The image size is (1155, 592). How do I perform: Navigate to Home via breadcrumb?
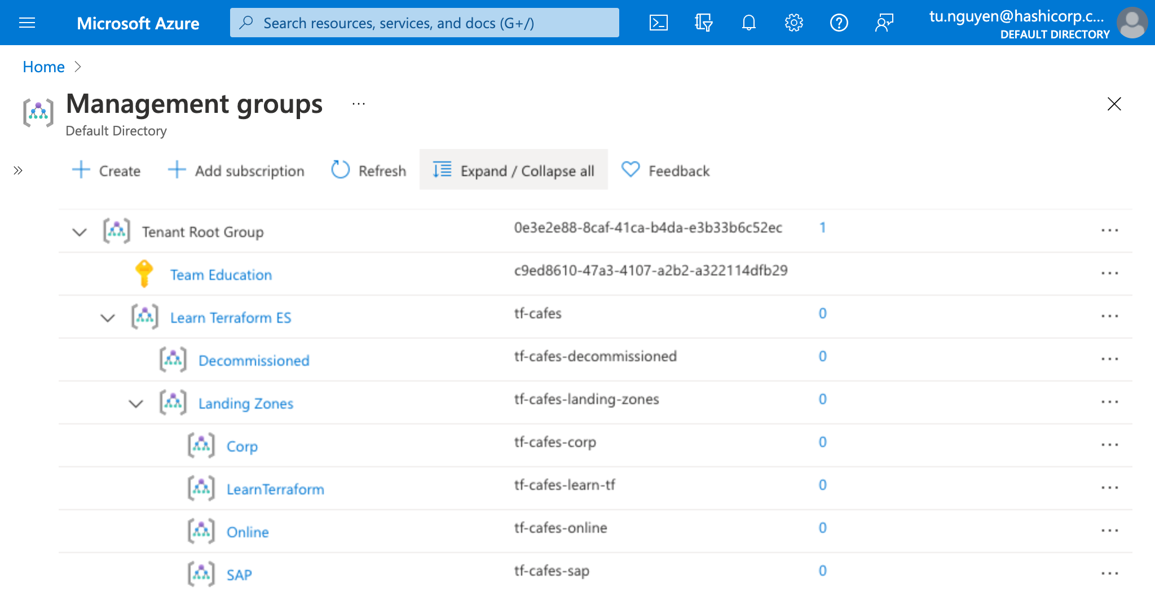tap(43, 67)
